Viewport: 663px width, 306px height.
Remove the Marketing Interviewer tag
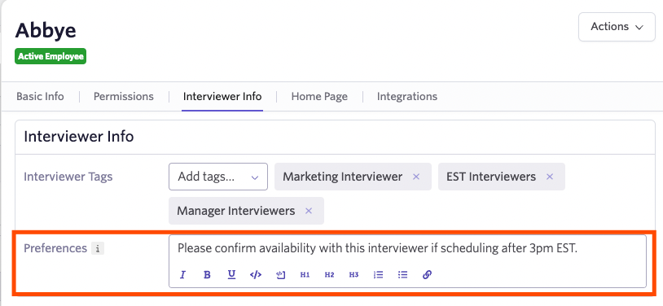click(416, 177)
